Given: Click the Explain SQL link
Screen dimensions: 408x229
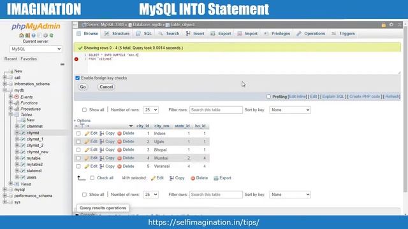Looking at the screenshot, I should coord(333,96).
